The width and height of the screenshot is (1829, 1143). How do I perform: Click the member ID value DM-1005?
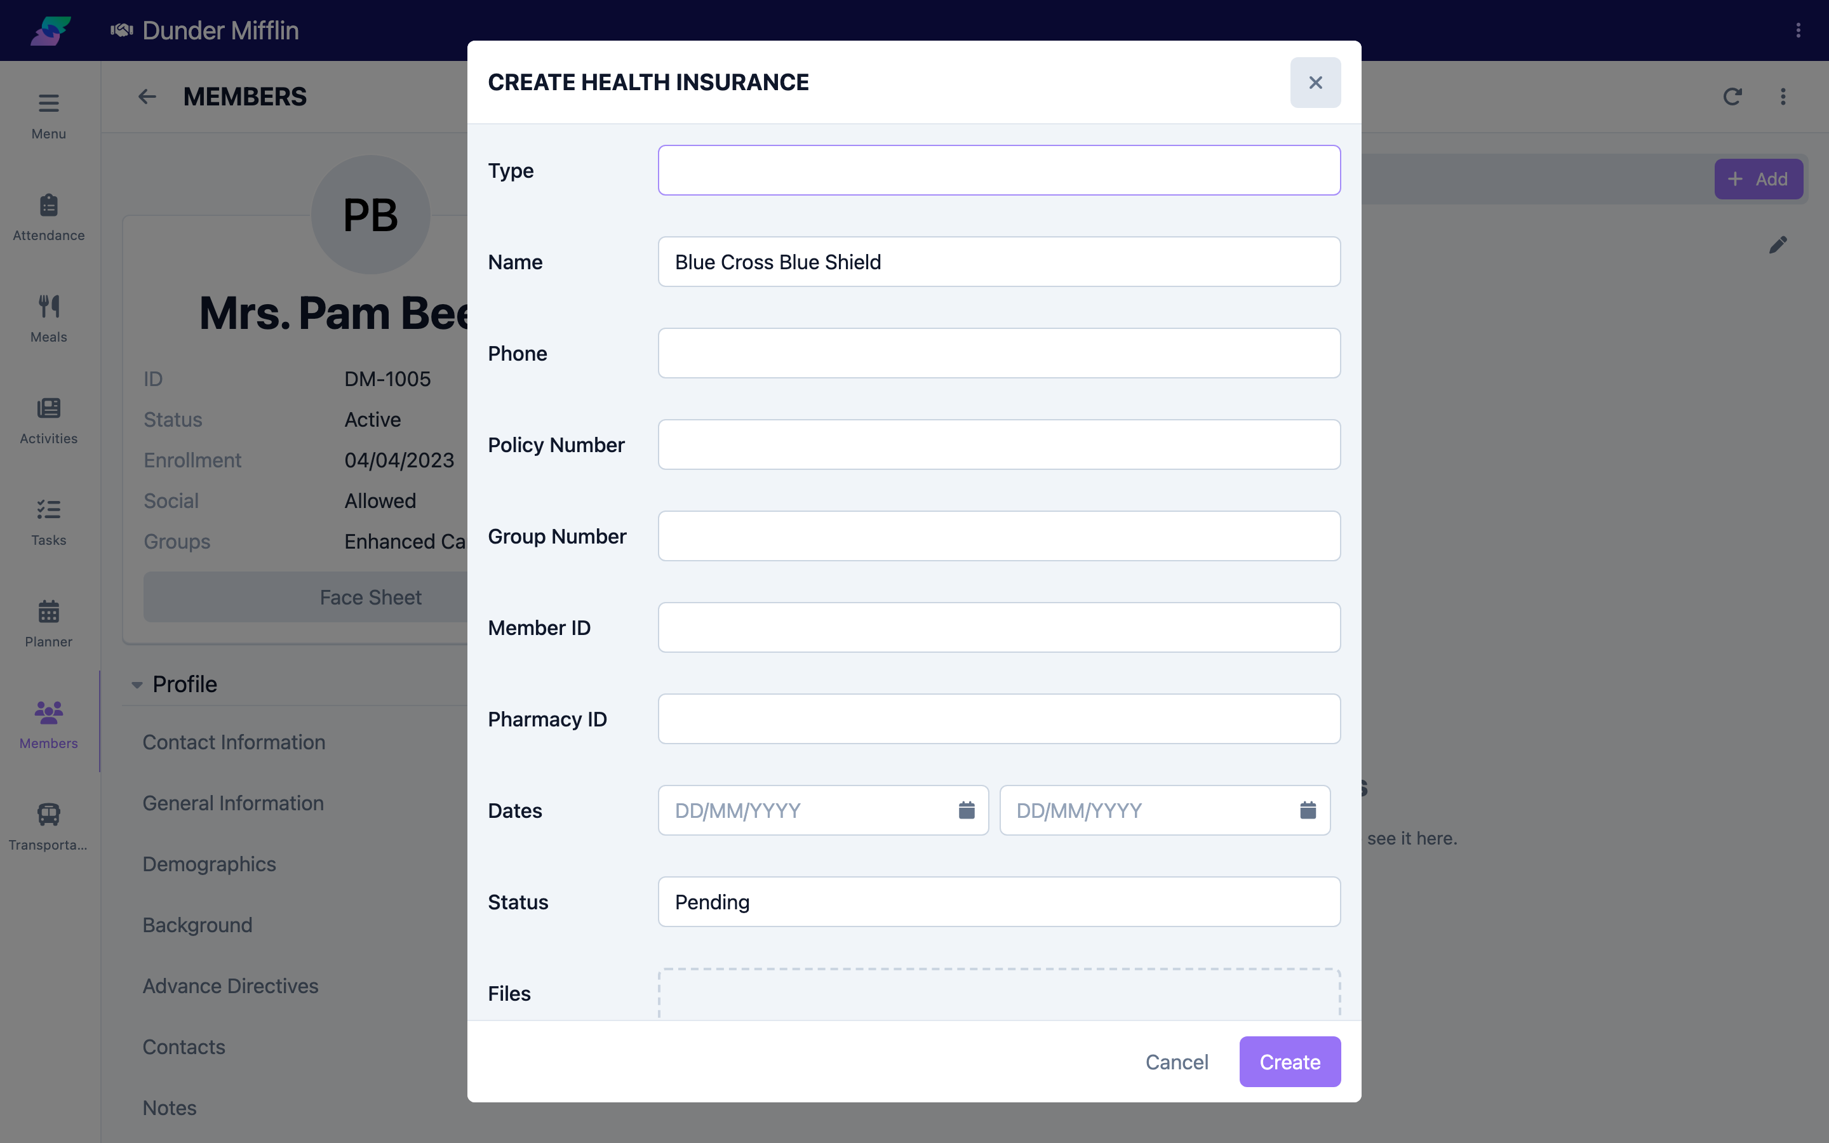tap(388, 378)
